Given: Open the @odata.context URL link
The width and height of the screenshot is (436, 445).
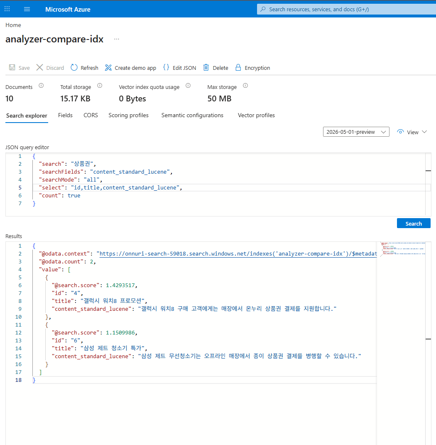Looking at the screenshot, I should click(238, 254).
